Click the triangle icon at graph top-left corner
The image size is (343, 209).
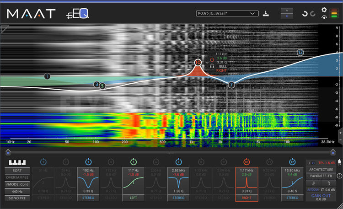click(5, 29)
